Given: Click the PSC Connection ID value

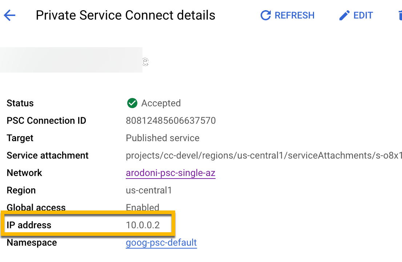Looking at the screenshot, I should pos(171,120).
